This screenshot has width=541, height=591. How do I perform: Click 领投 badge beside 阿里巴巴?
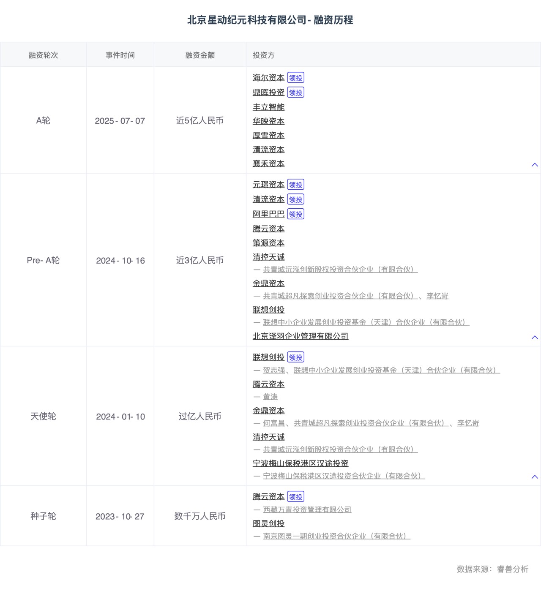tap(296, 214)
